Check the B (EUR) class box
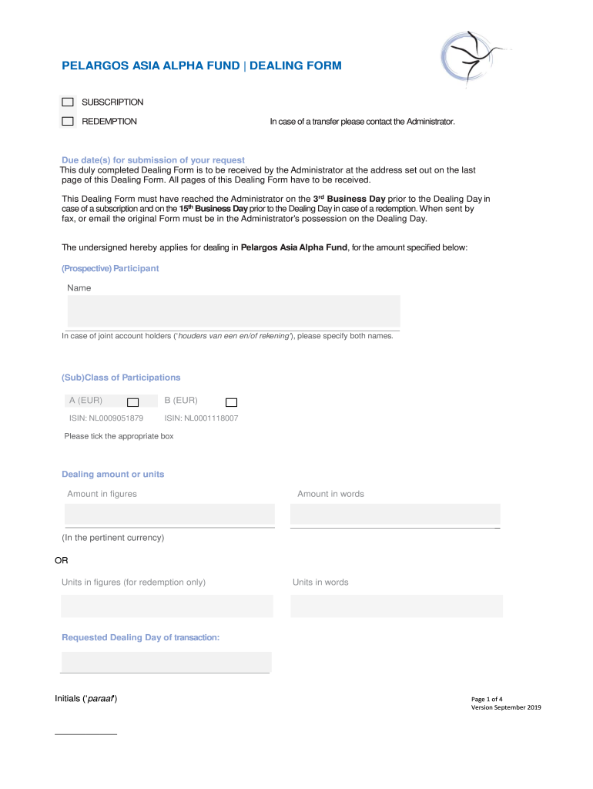593x789 pixels. 231,401
